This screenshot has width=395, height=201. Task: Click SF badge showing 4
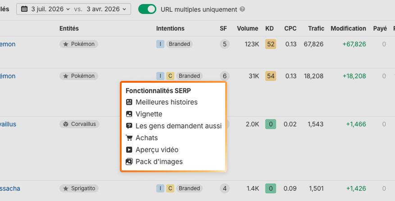225,188
